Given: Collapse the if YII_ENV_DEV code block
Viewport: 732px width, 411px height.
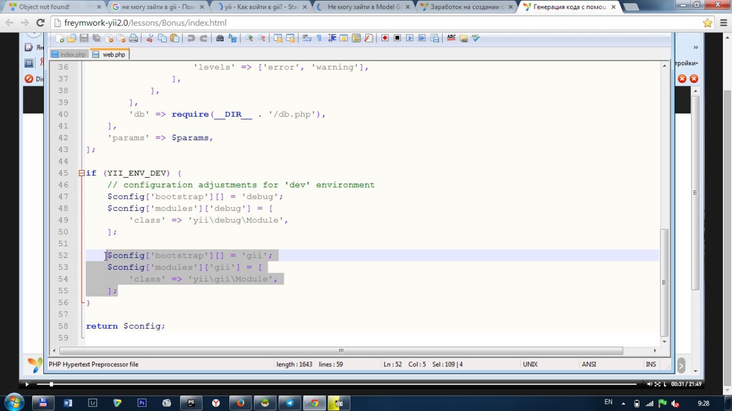Looking at the screenshot, I should [82, 173].
